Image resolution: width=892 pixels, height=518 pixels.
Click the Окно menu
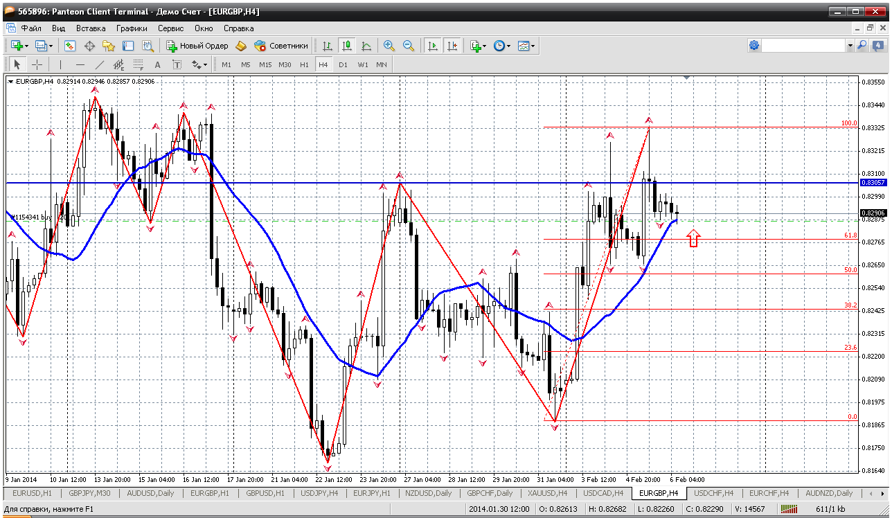point(204,28)
